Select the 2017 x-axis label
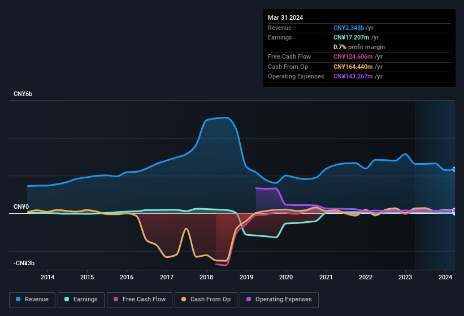Image resolution: width=464 pixels, height=316 pixels. click(167, 277)
